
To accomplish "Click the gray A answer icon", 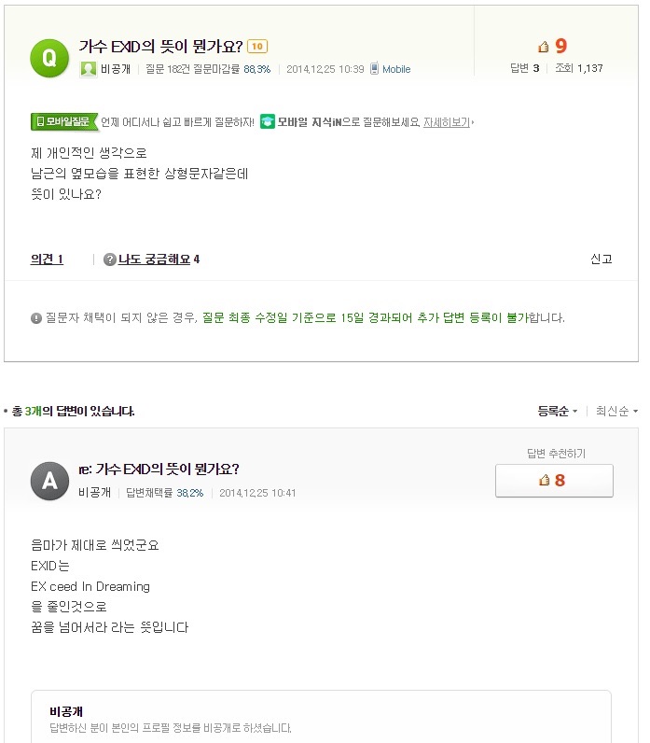I will pos(49,481).
